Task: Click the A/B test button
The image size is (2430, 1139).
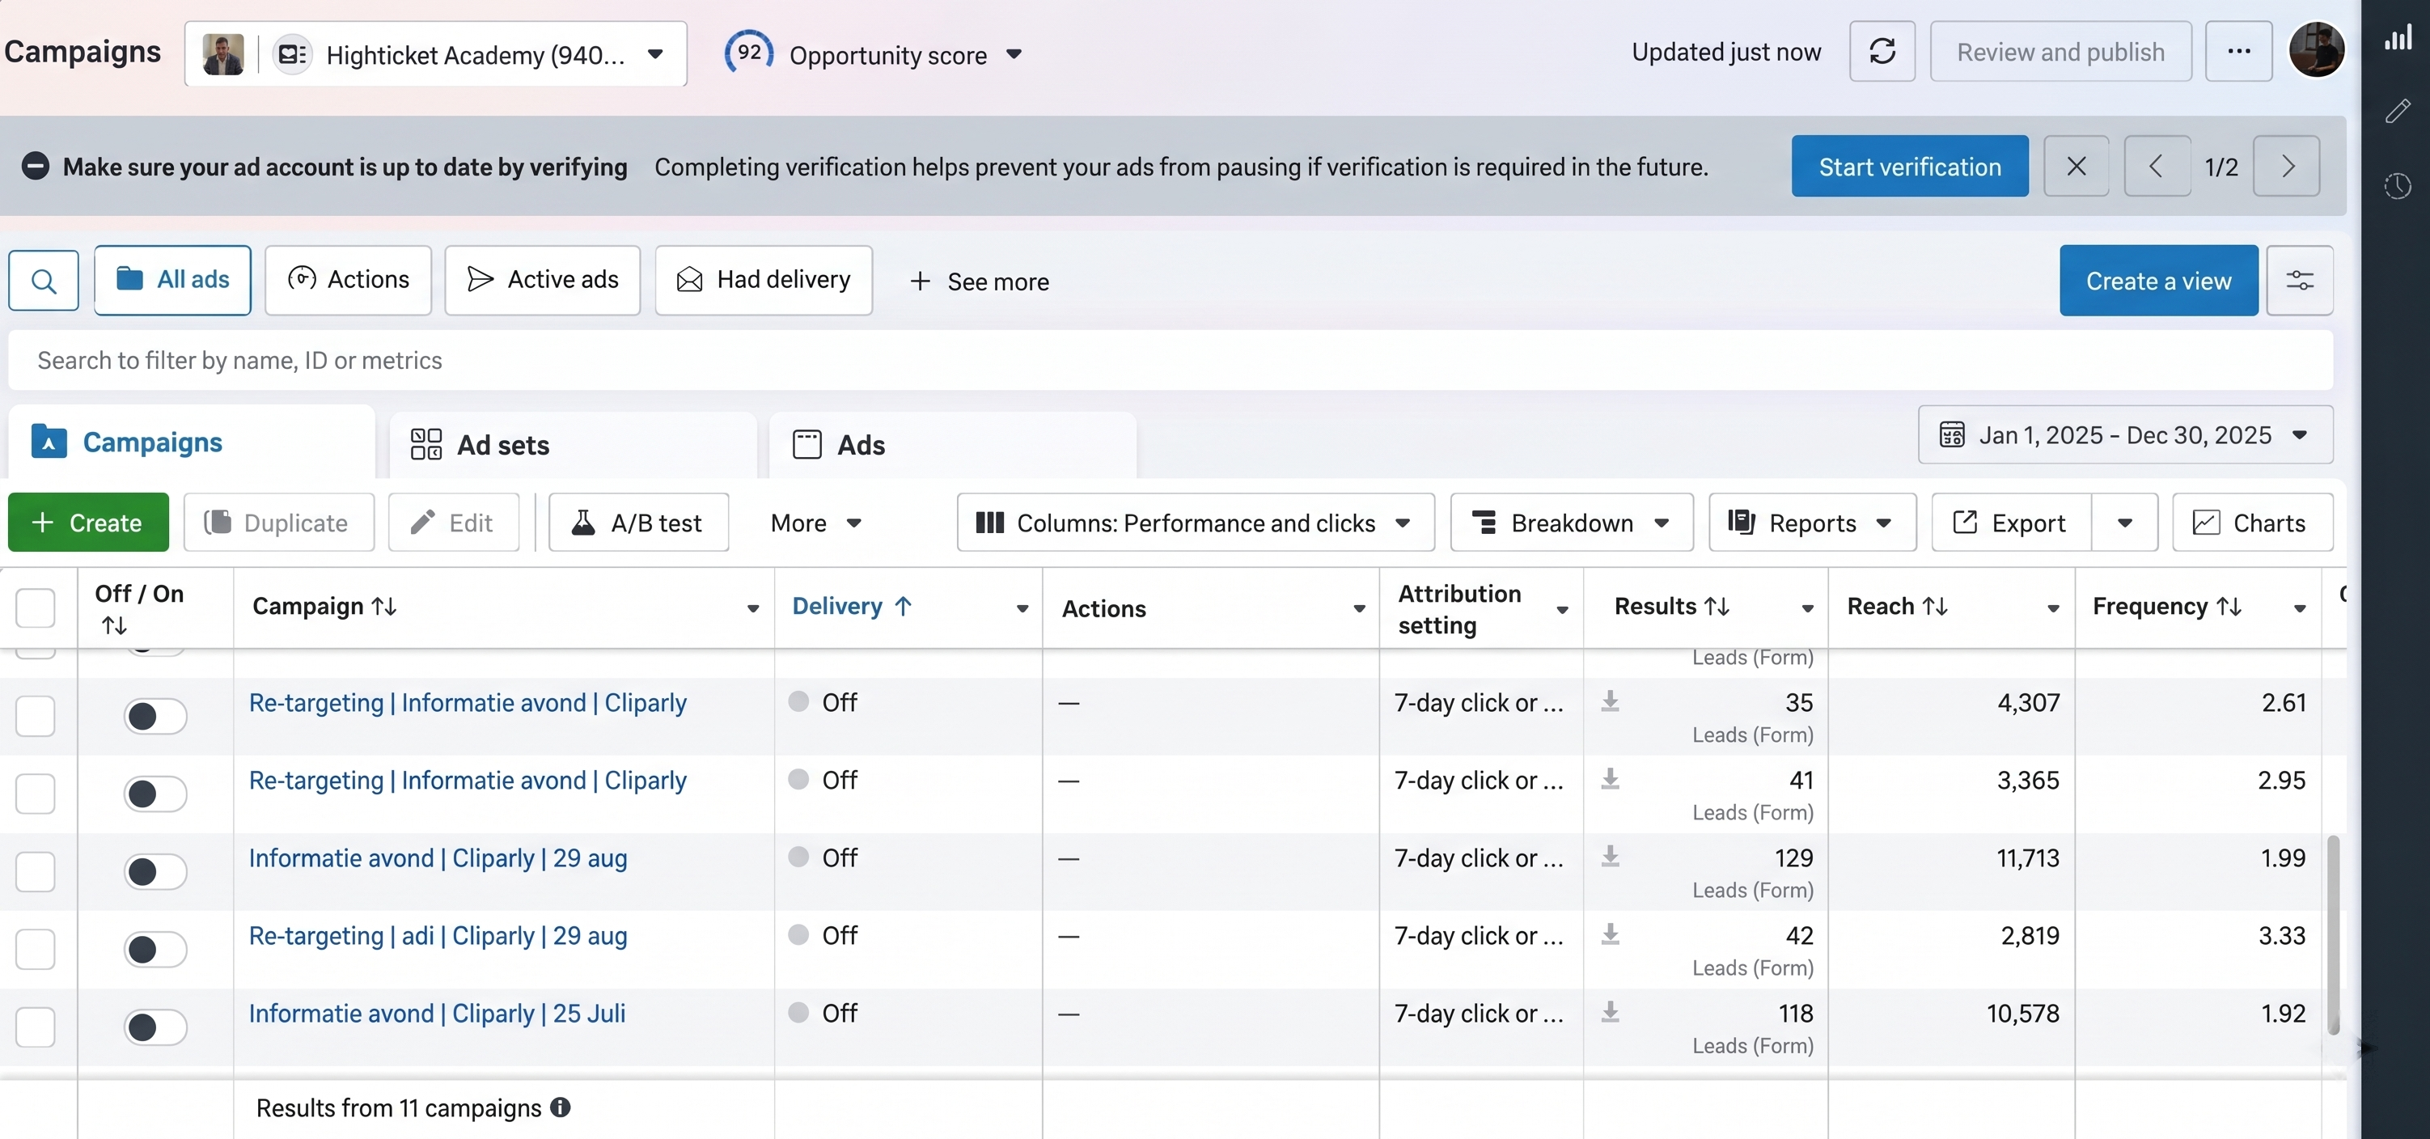Action: click(638, 522)
